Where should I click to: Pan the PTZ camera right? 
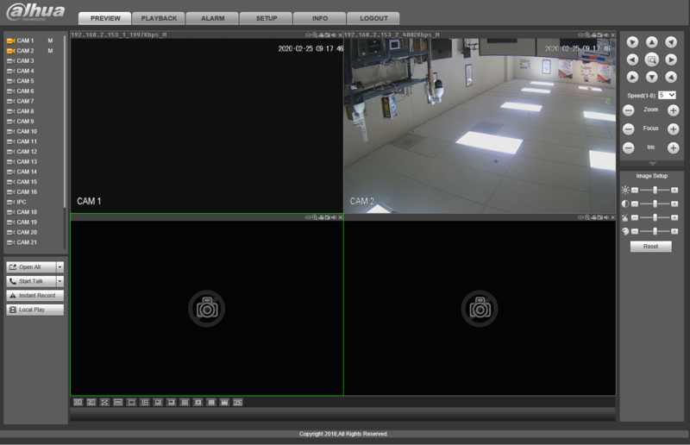(671, 60)
